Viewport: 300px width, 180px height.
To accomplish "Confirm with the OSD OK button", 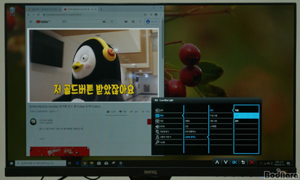I will pos(234,162).
